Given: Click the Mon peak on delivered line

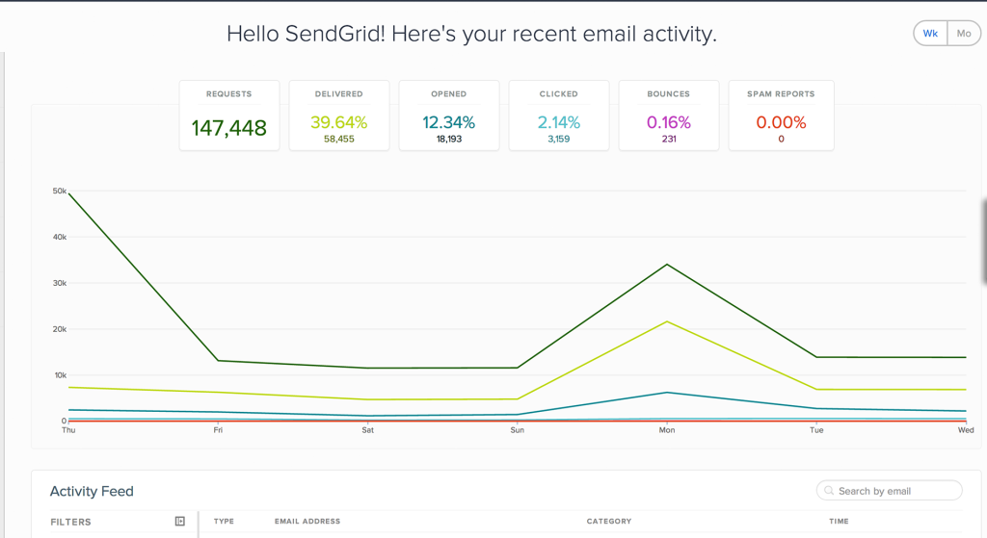Looking at the screenshot, I should tap(667, 321).
